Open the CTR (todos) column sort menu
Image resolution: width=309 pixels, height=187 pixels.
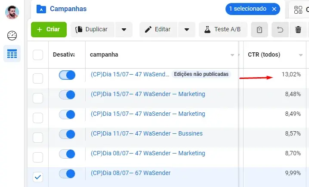pos(301,55)
